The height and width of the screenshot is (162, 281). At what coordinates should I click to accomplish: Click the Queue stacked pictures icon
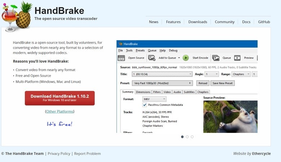pos(216,58)
